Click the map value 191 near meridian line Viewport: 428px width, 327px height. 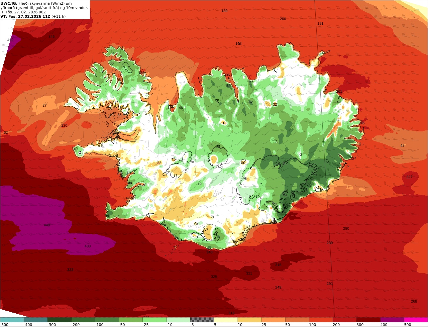(320, 23)
